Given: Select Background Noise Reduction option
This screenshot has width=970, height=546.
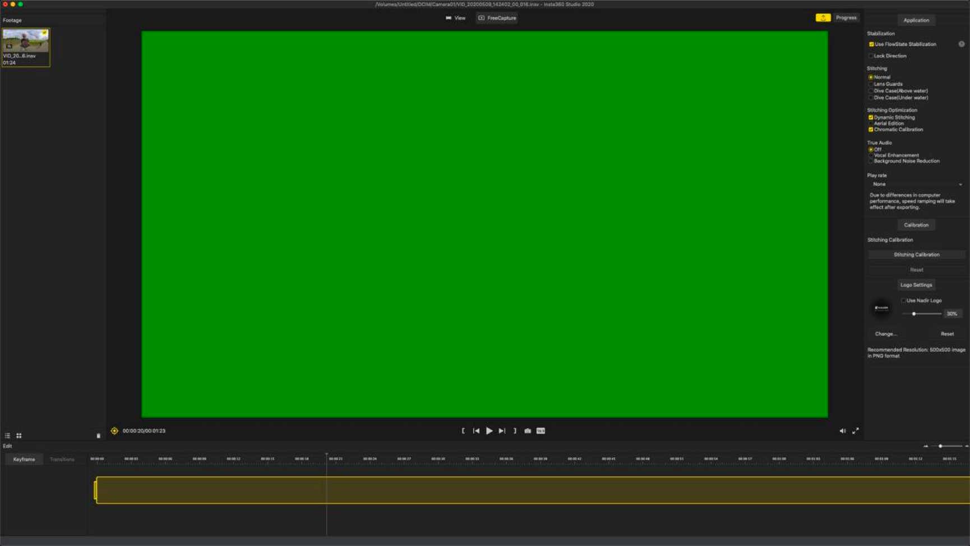Looking at the screenshot, I should click(x=871, y=161).
